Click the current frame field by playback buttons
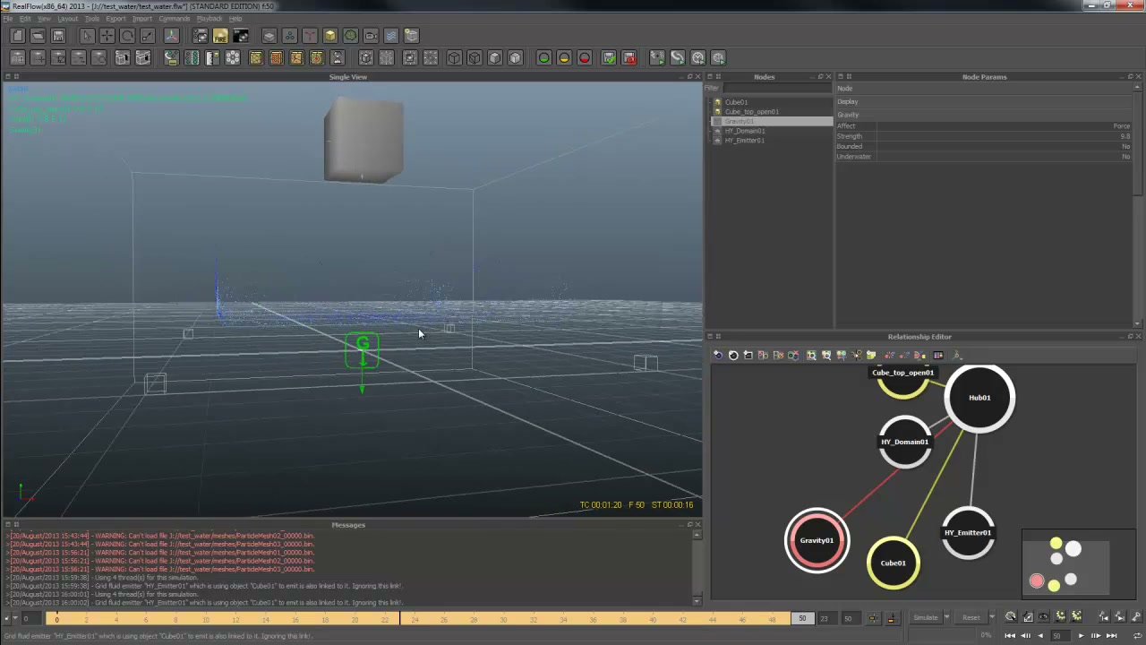 click(1059, 636)
